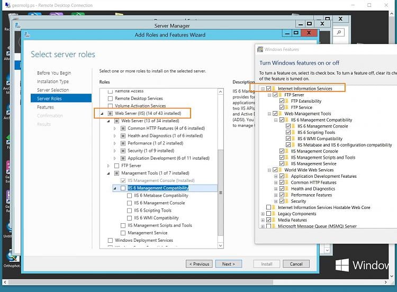
Task: Open the Orthophoto desktop icon
Action: point(12,259)
